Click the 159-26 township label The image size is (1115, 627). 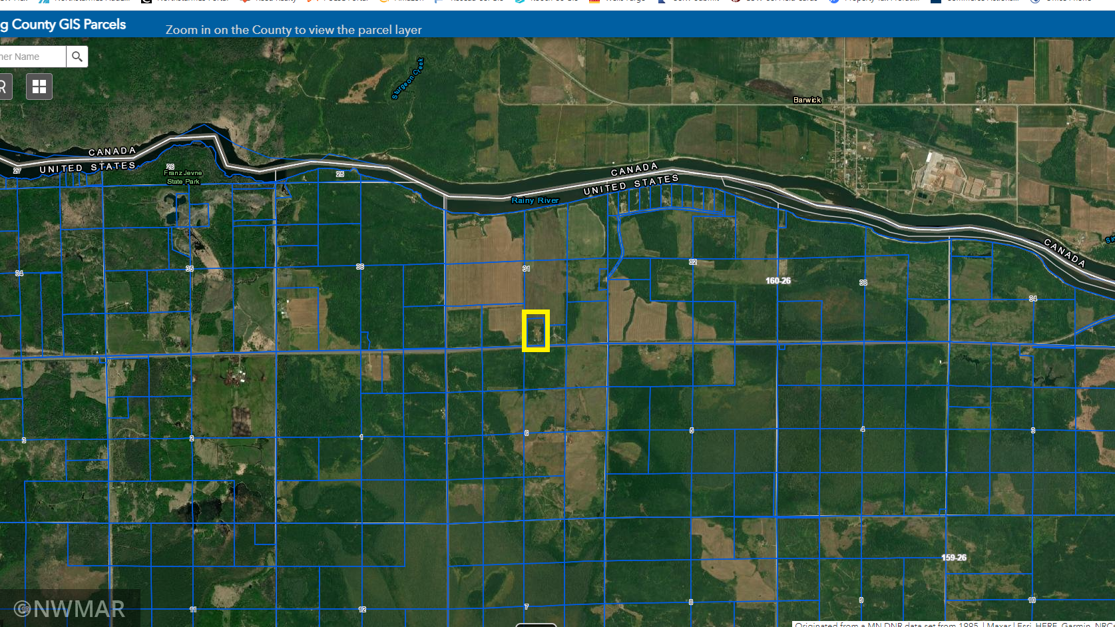pos(953,558)
